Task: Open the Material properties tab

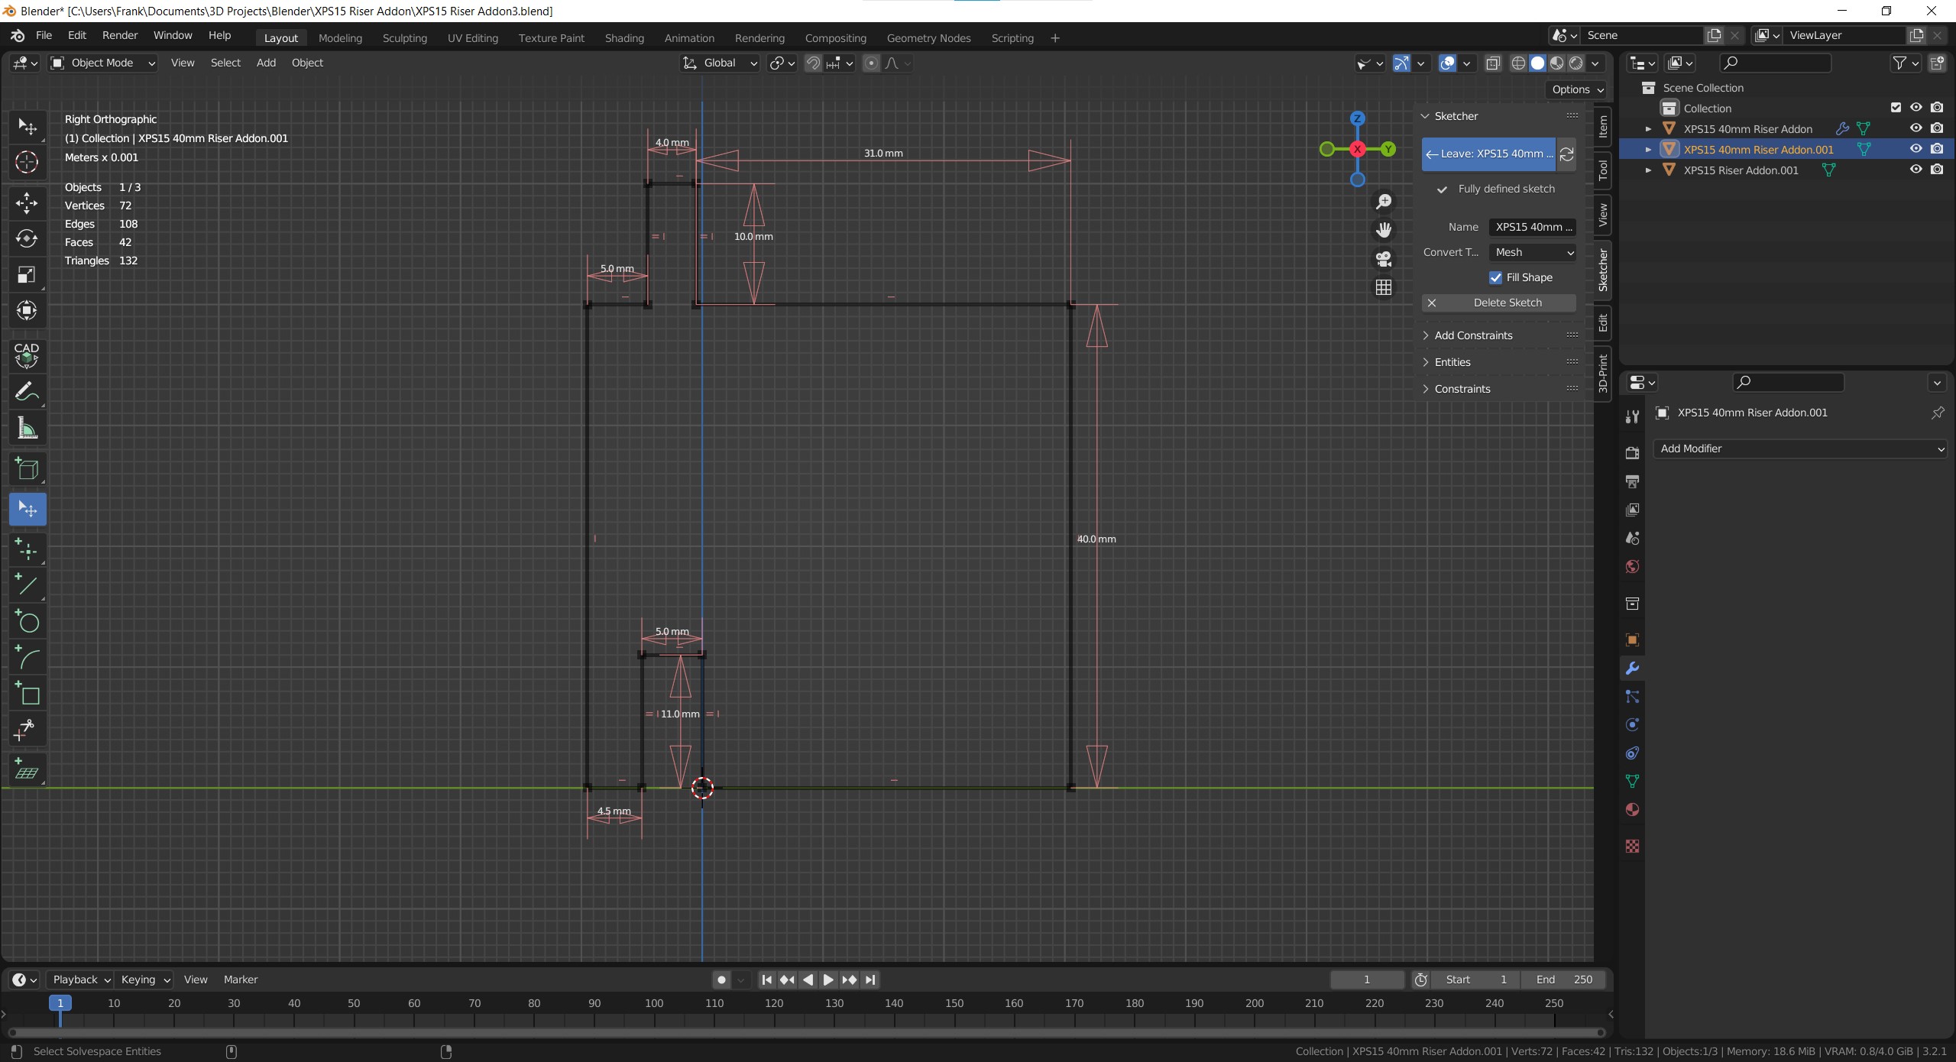Action: pos(1632,810)
